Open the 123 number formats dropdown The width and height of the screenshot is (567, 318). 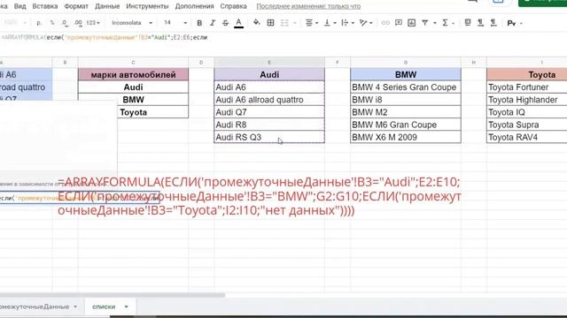tap(92, 23)
